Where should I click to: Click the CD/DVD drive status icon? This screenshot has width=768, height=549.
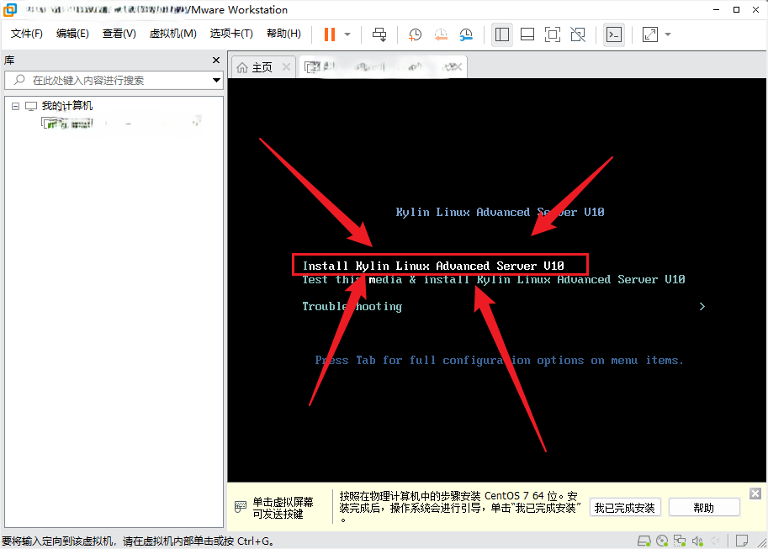(662, 541)
